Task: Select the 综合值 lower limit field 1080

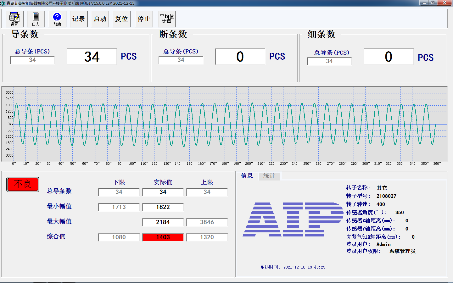Action: click(119, 237)
